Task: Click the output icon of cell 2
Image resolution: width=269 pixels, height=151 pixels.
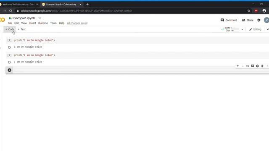Action: pyautogui.click(x=10, y=62)
